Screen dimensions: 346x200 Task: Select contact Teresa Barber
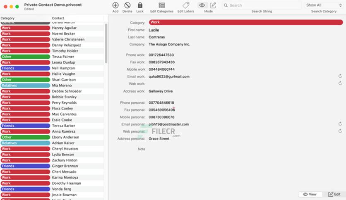pos(64,126)
